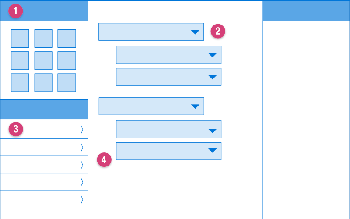Select the center tile of the nine-square grid

[43, 60]
